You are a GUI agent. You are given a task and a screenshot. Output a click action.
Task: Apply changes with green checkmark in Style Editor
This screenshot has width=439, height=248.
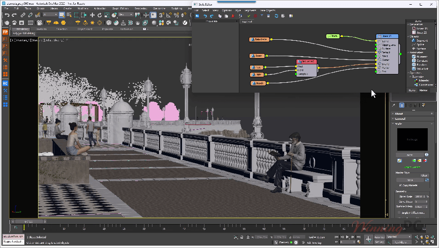click(x=249, y=16)
